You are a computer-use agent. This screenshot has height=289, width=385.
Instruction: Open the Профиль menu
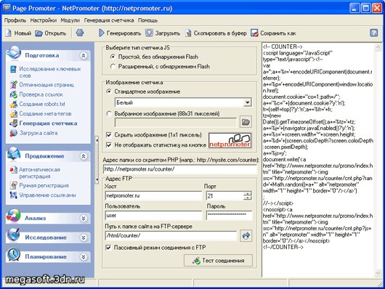point(15,20)
